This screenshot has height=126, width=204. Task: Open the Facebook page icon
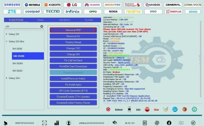coord(169,123)
